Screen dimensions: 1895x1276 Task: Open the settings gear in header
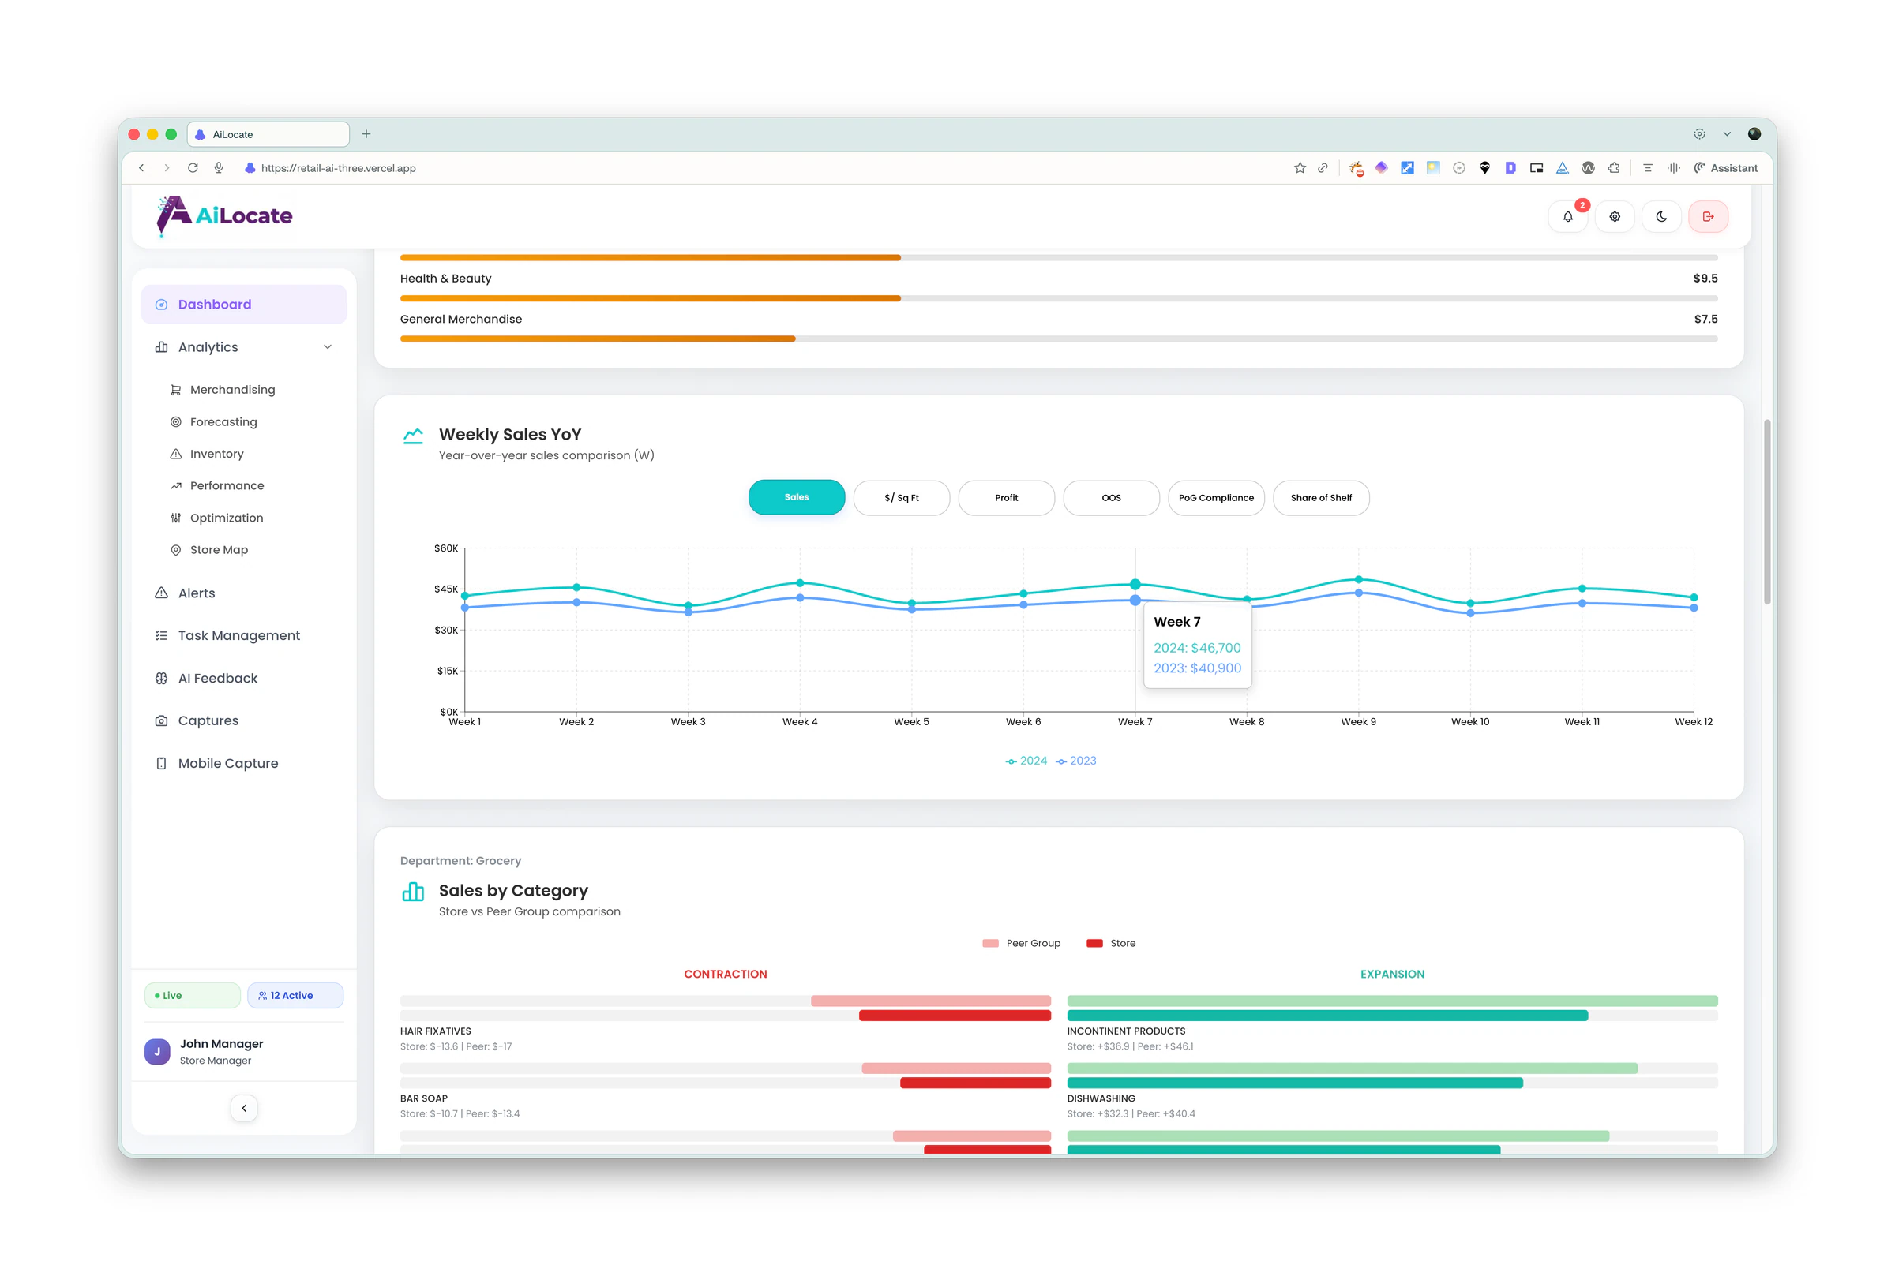pos(1614,216)
